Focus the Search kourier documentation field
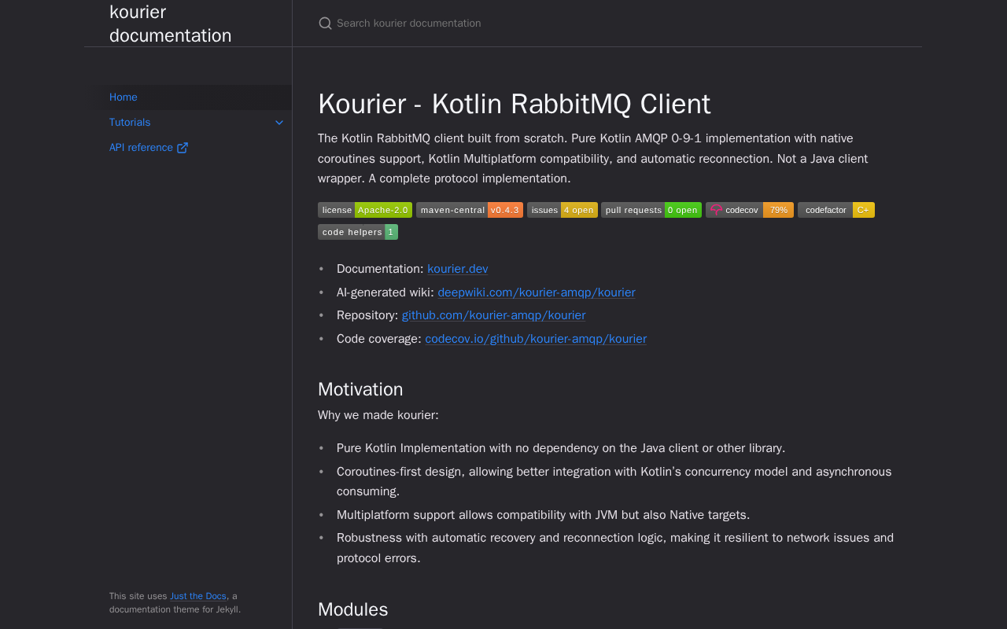 click(607, 24)
